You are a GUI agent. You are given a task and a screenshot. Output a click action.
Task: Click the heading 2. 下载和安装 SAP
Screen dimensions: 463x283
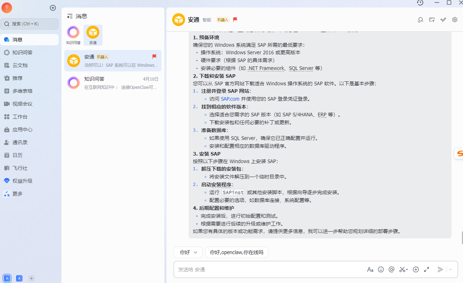pyautogui.click(x=214, y=76)
